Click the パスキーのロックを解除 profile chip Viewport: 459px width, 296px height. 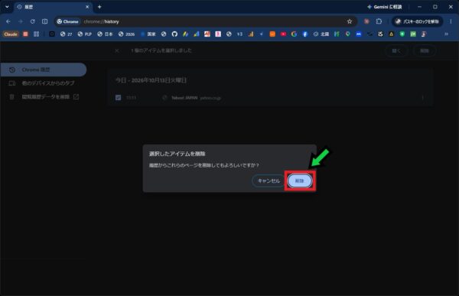[x=417, y=21]
